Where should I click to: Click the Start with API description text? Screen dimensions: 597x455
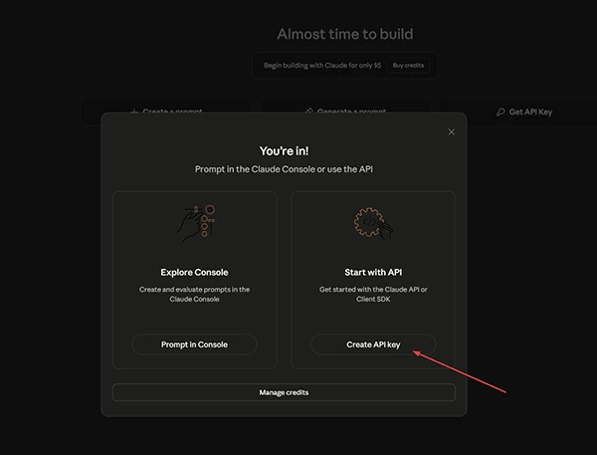(x=373, y=294)
